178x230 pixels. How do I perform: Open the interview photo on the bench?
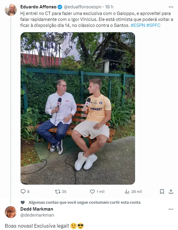click(x=78, y=108)
